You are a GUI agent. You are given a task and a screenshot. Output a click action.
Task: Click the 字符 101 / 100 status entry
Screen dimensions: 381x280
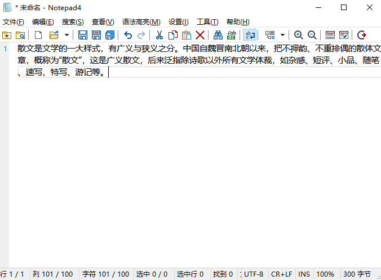[106, 274]
